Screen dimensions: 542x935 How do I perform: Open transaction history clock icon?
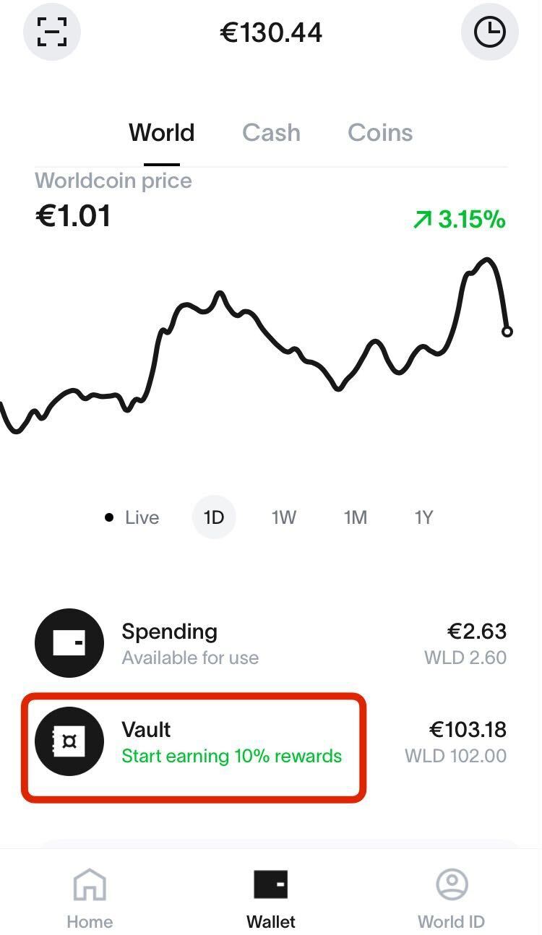pyautogui.click(x=489, y=32)
